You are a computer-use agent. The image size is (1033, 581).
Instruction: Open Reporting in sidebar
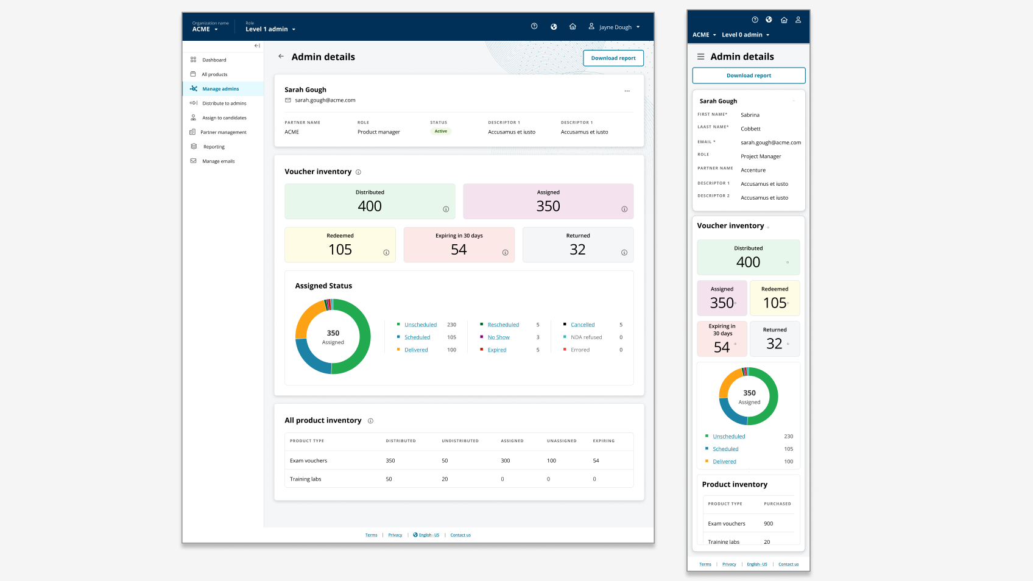point(223,147)
